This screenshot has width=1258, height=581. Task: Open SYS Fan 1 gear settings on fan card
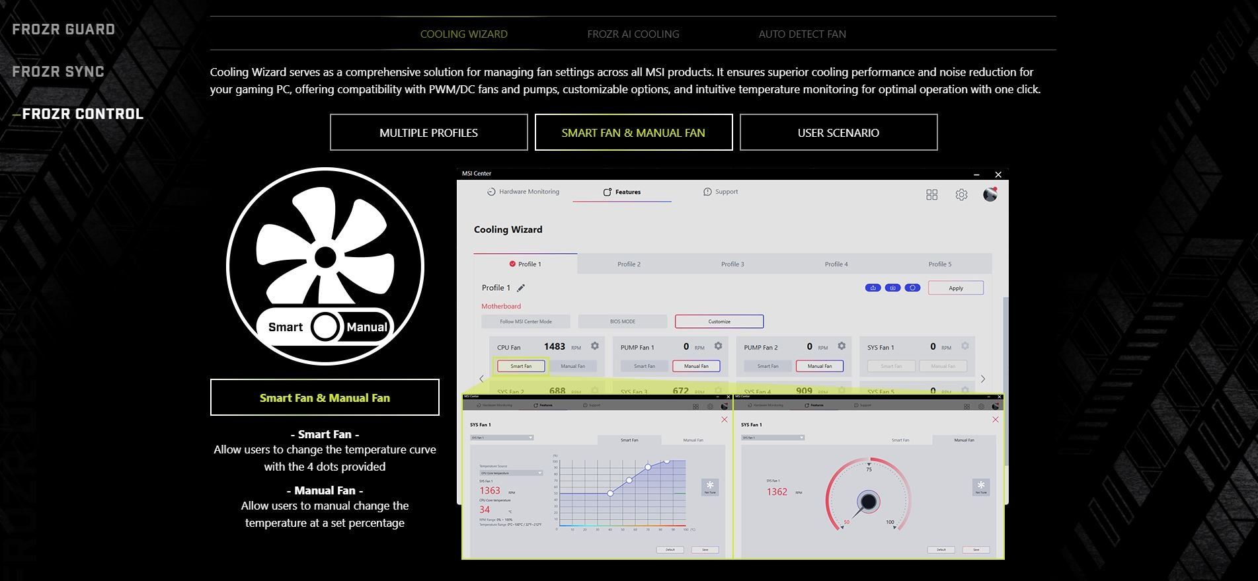pyautogui.click(x=965, y=346)
